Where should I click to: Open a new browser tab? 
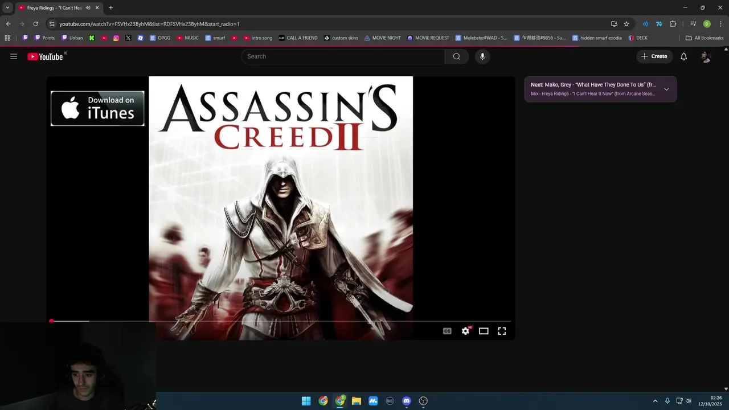click(x=110, y=8)
